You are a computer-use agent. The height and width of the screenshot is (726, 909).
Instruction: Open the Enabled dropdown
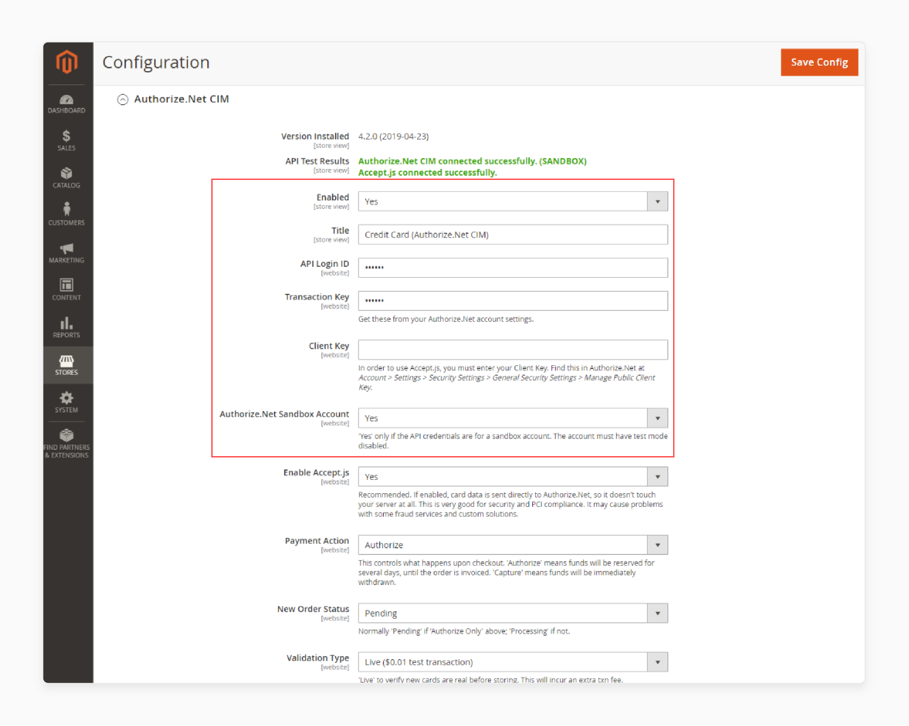[513, 201]
